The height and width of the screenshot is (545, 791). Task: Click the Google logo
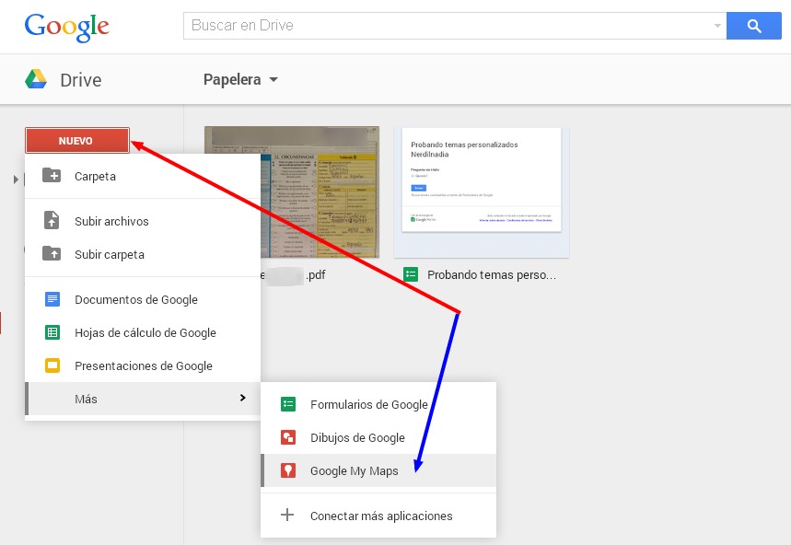coord(66,27)
